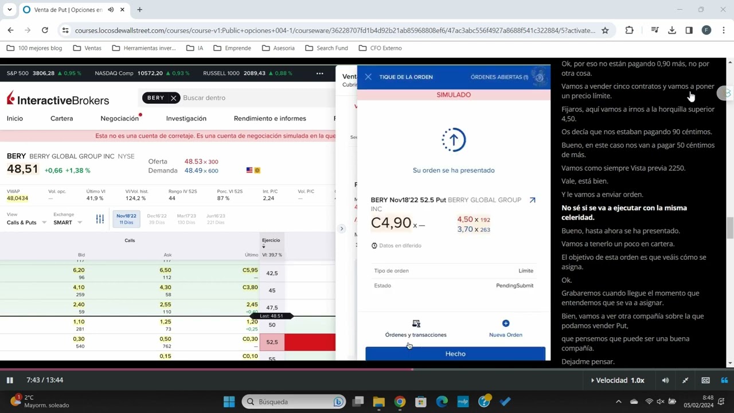Open the Chrome downloads icon
Viewport: 734px width, 413px height.
(672, 30)
